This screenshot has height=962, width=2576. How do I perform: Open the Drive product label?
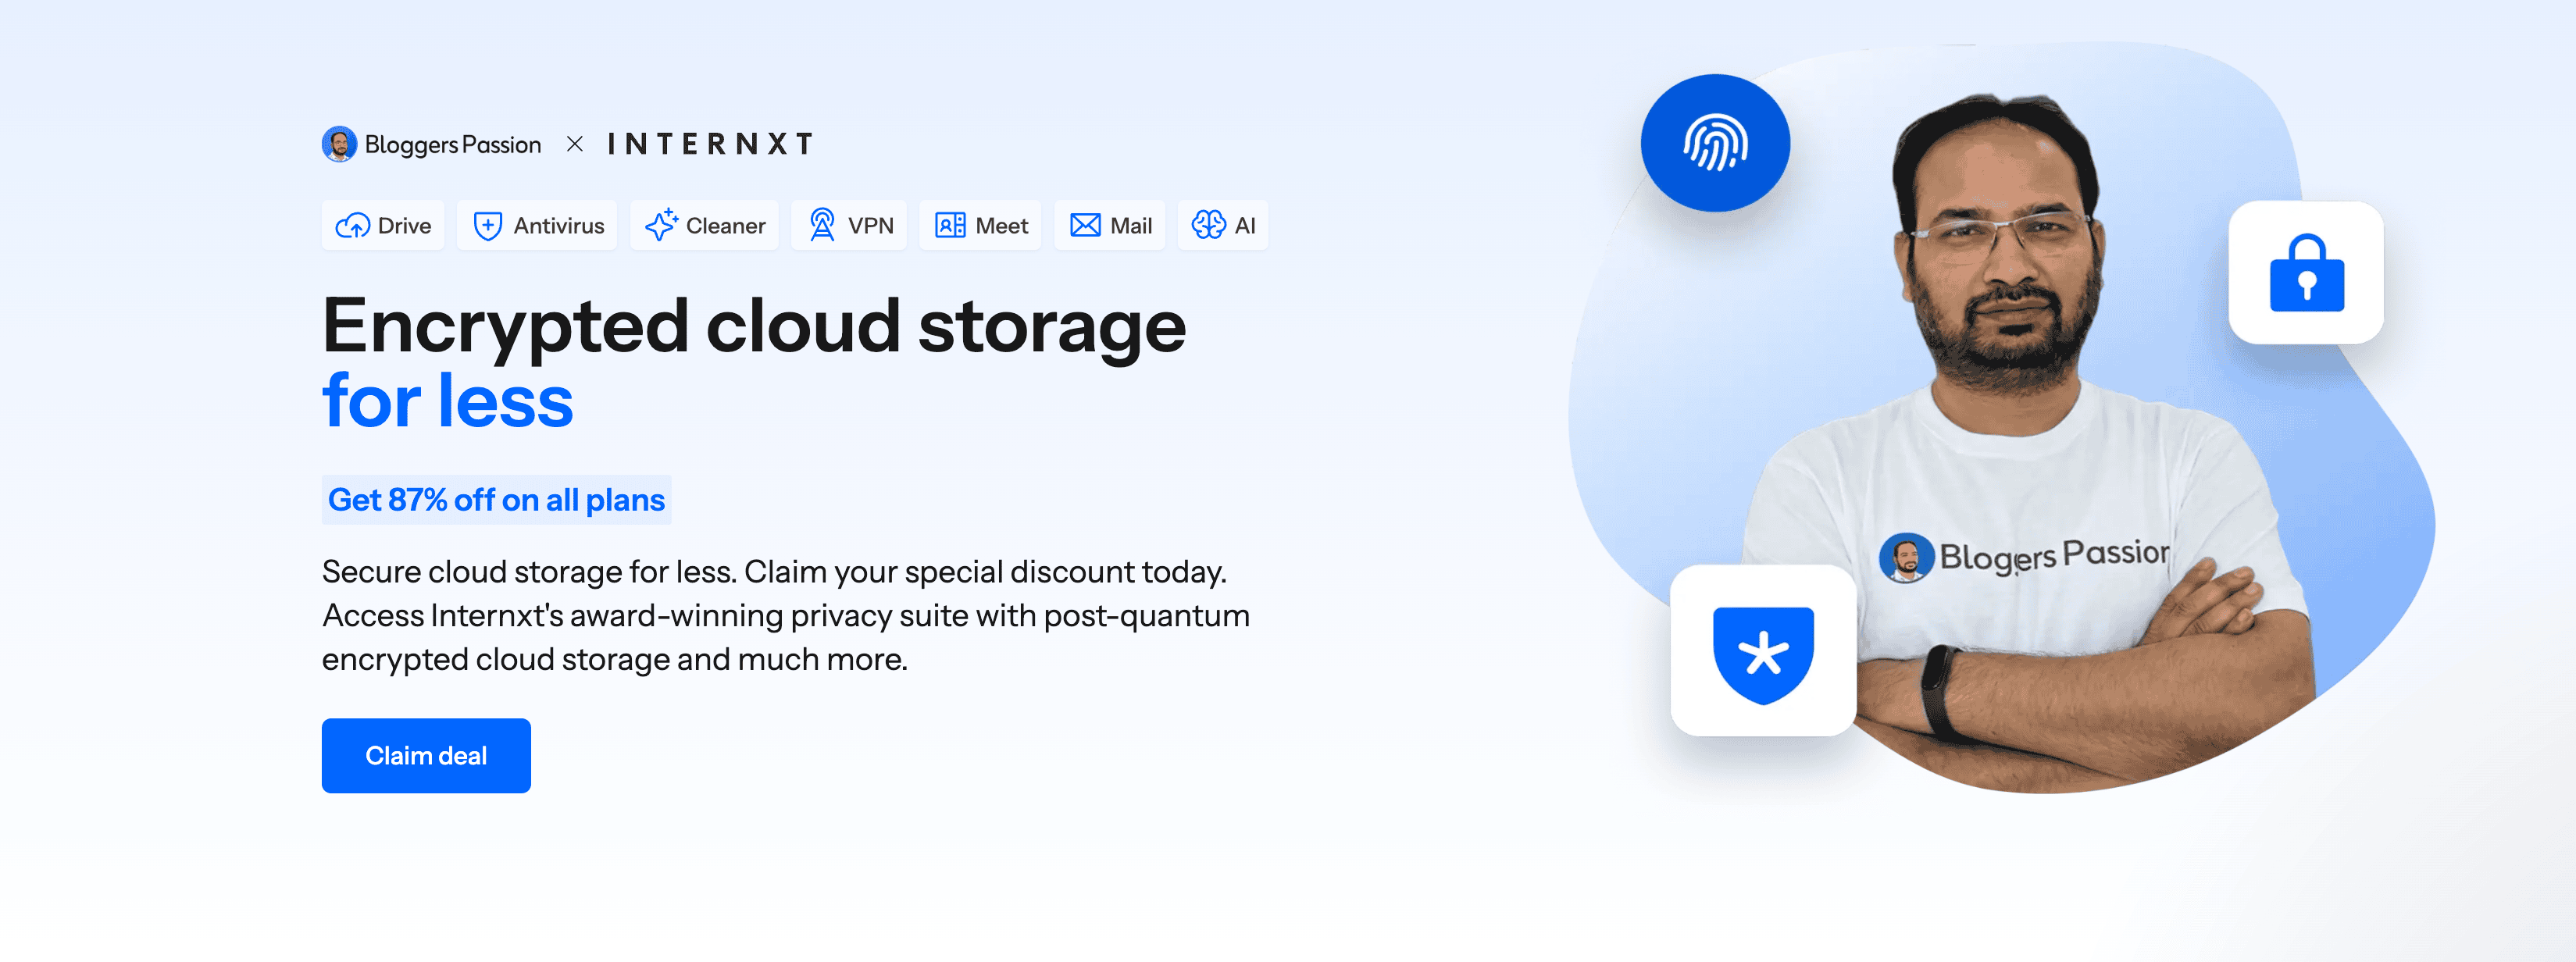pyautogui.click(x=404, y=226)
